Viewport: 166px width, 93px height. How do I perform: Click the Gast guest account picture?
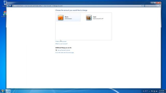89,18
